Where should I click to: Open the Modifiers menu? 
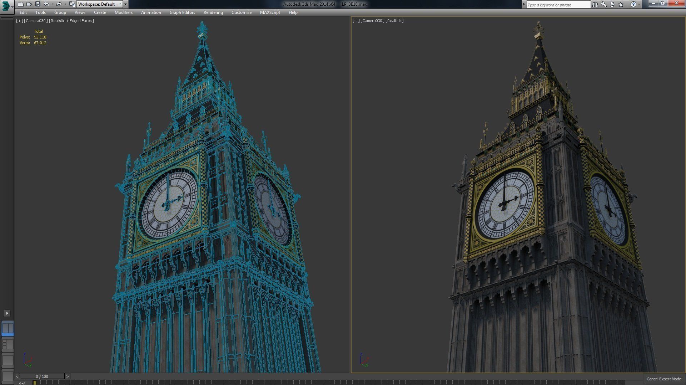point(124,12)
